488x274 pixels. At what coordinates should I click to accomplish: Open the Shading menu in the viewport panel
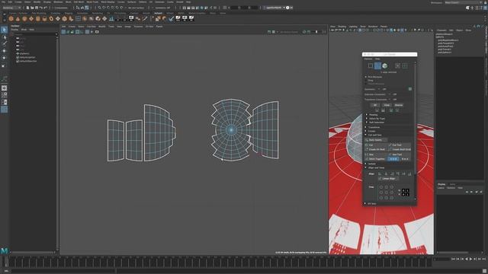(342, 27)
